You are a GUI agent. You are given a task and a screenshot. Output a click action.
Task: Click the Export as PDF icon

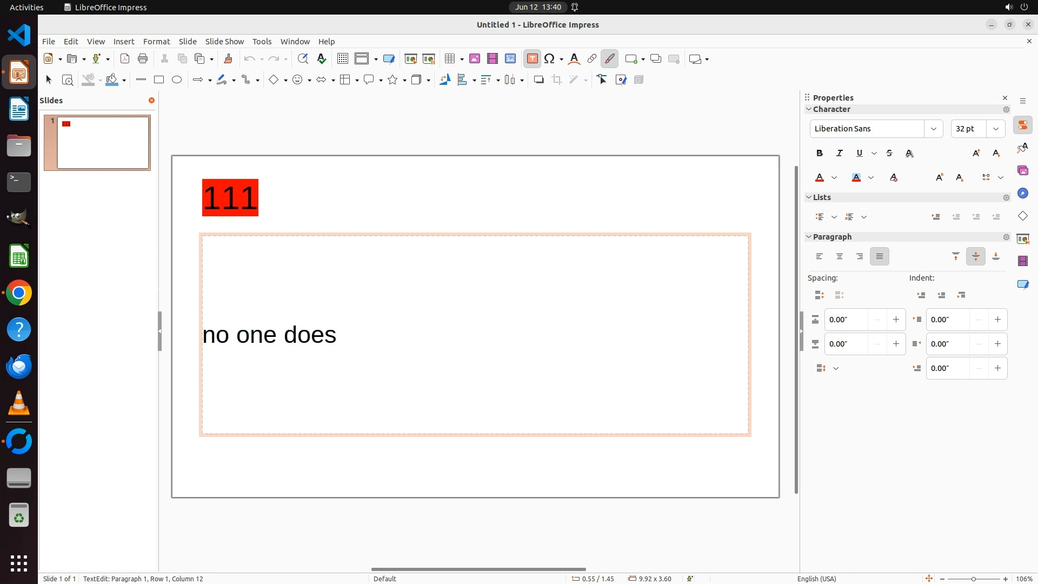point(125,59)
